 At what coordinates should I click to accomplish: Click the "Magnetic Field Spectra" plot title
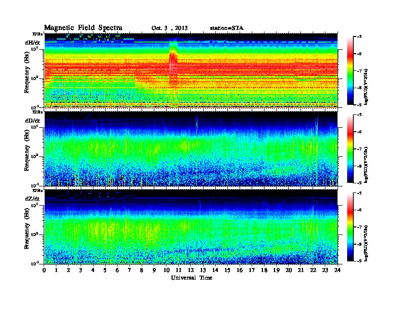click(x=83, y=28)
